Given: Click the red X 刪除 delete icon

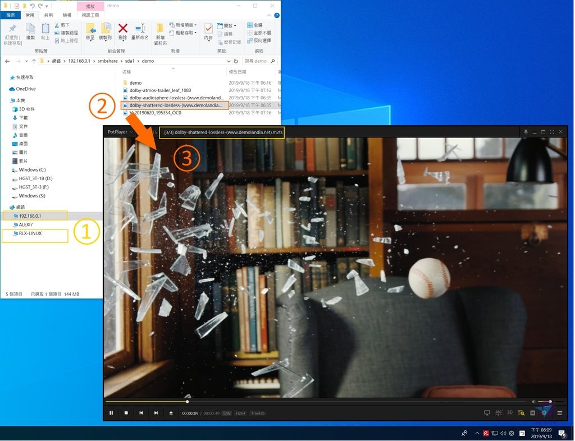Looking at the screenshot, I should (x=123, y=28).
